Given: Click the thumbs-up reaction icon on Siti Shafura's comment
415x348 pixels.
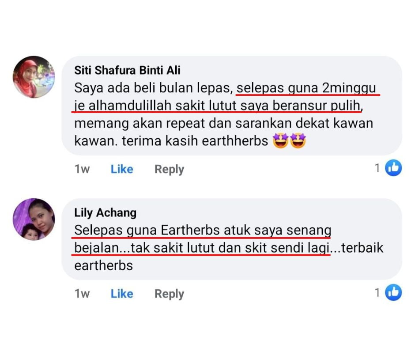Looking at the screenshot, I should coord(393,168).
